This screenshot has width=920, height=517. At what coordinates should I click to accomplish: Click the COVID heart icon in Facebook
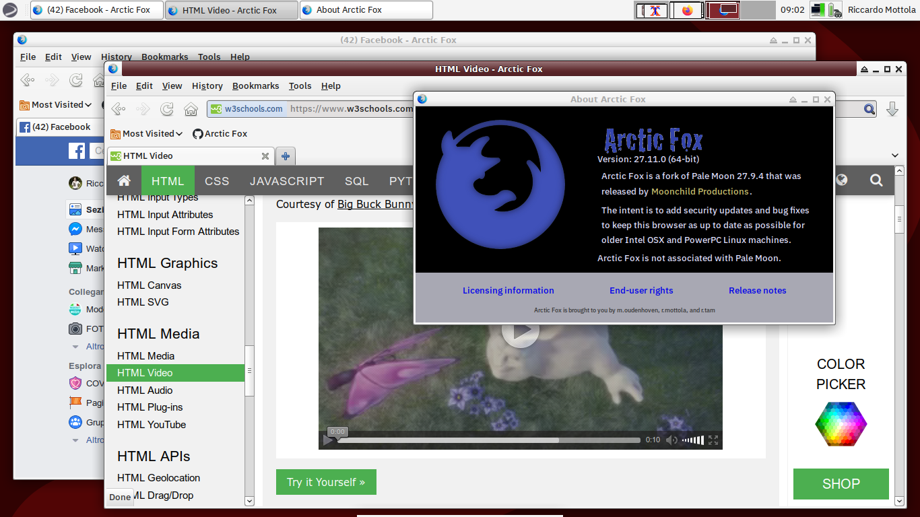click(x=76, y=383)
